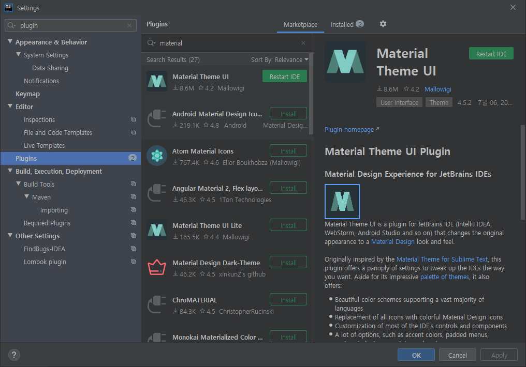Click the Angular Material 2 plug icon
The height and width of the screenshot is (367, 526).
(x=157, y=192)
